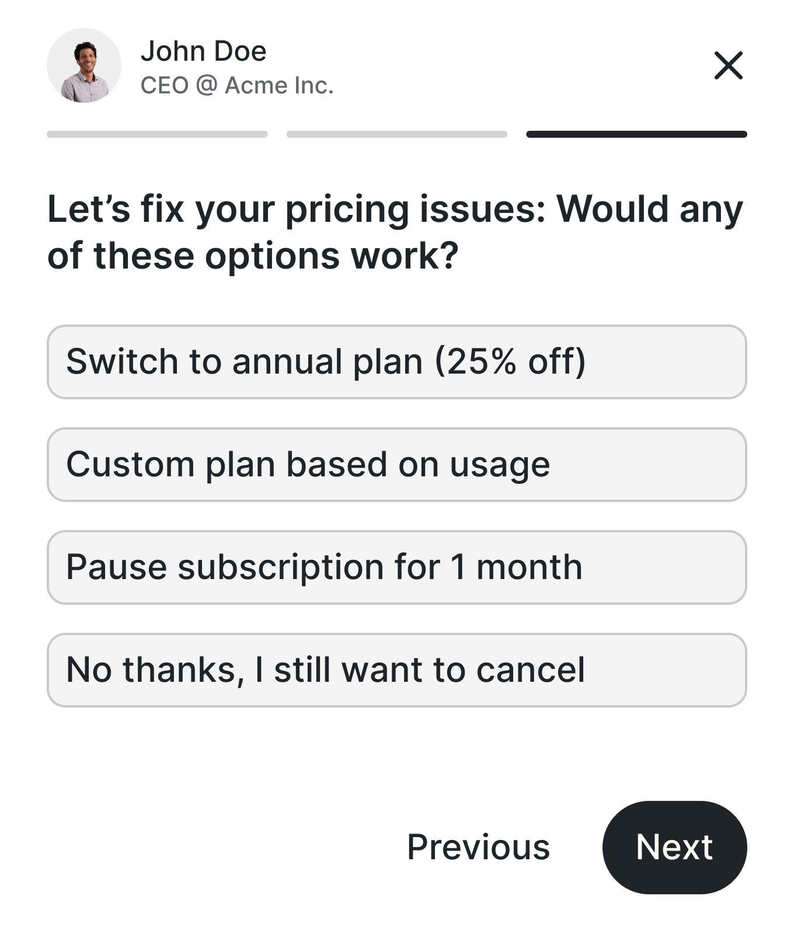Choose Custom plan based on usage
The width and height of the screenshot is (794, 941).
tap(397, 465)
